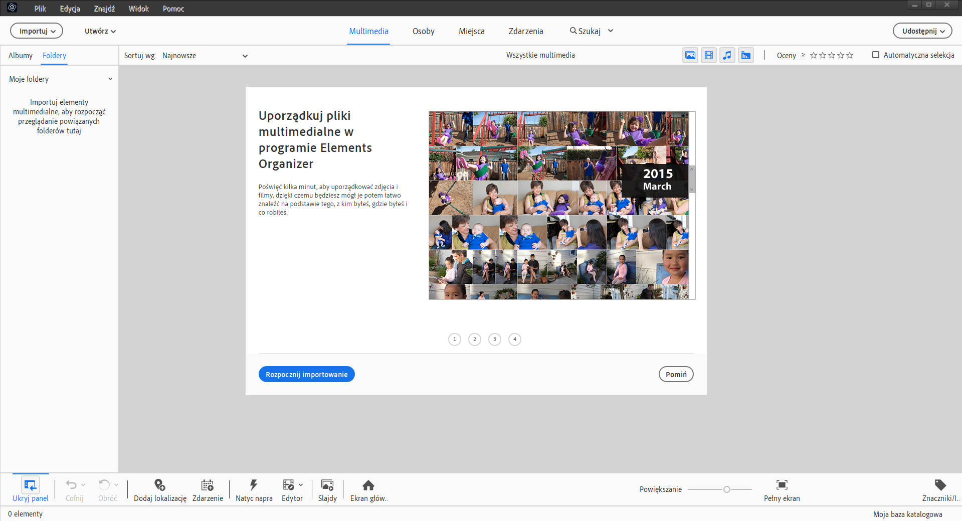The height and width of the screenshot is (521, 962).
Task: Expand the Edytor dropdown arrow
Action: [301, 485]
